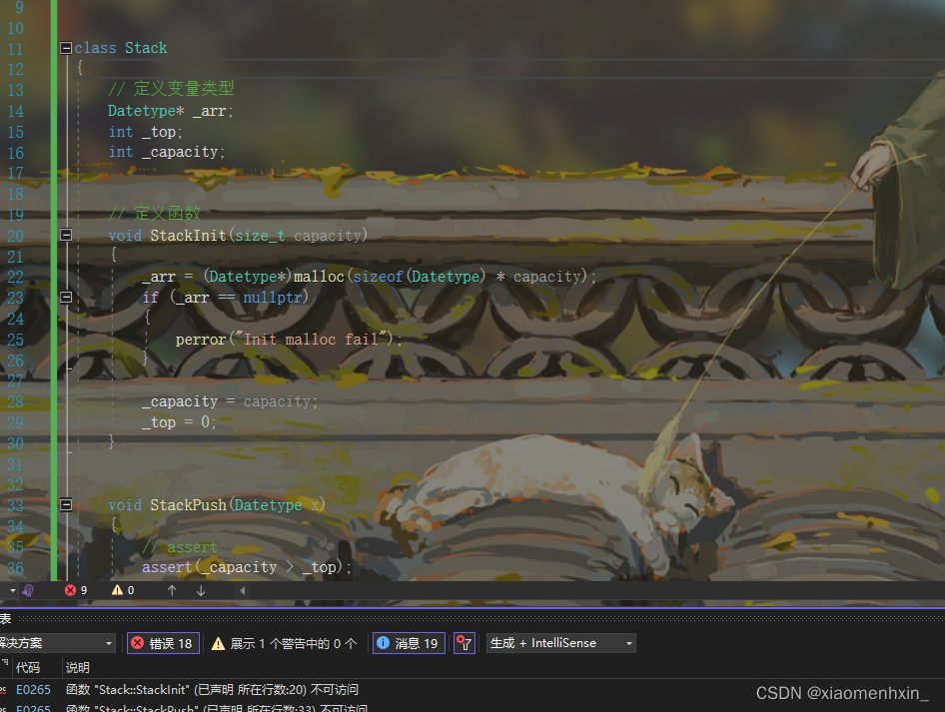Click line number 20 in the gutter
Screen dimensions: 945x712
coord(15,236)
